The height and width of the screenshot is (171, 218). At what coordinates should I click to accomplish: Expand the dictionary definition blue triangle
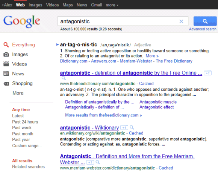[x=58, y=44]
